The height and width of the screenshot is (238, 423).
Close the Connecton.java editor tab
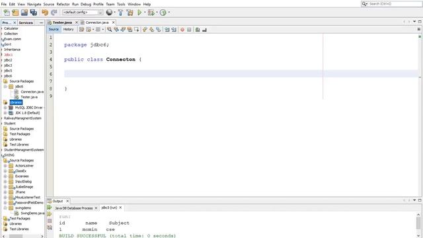click(113, 22)
